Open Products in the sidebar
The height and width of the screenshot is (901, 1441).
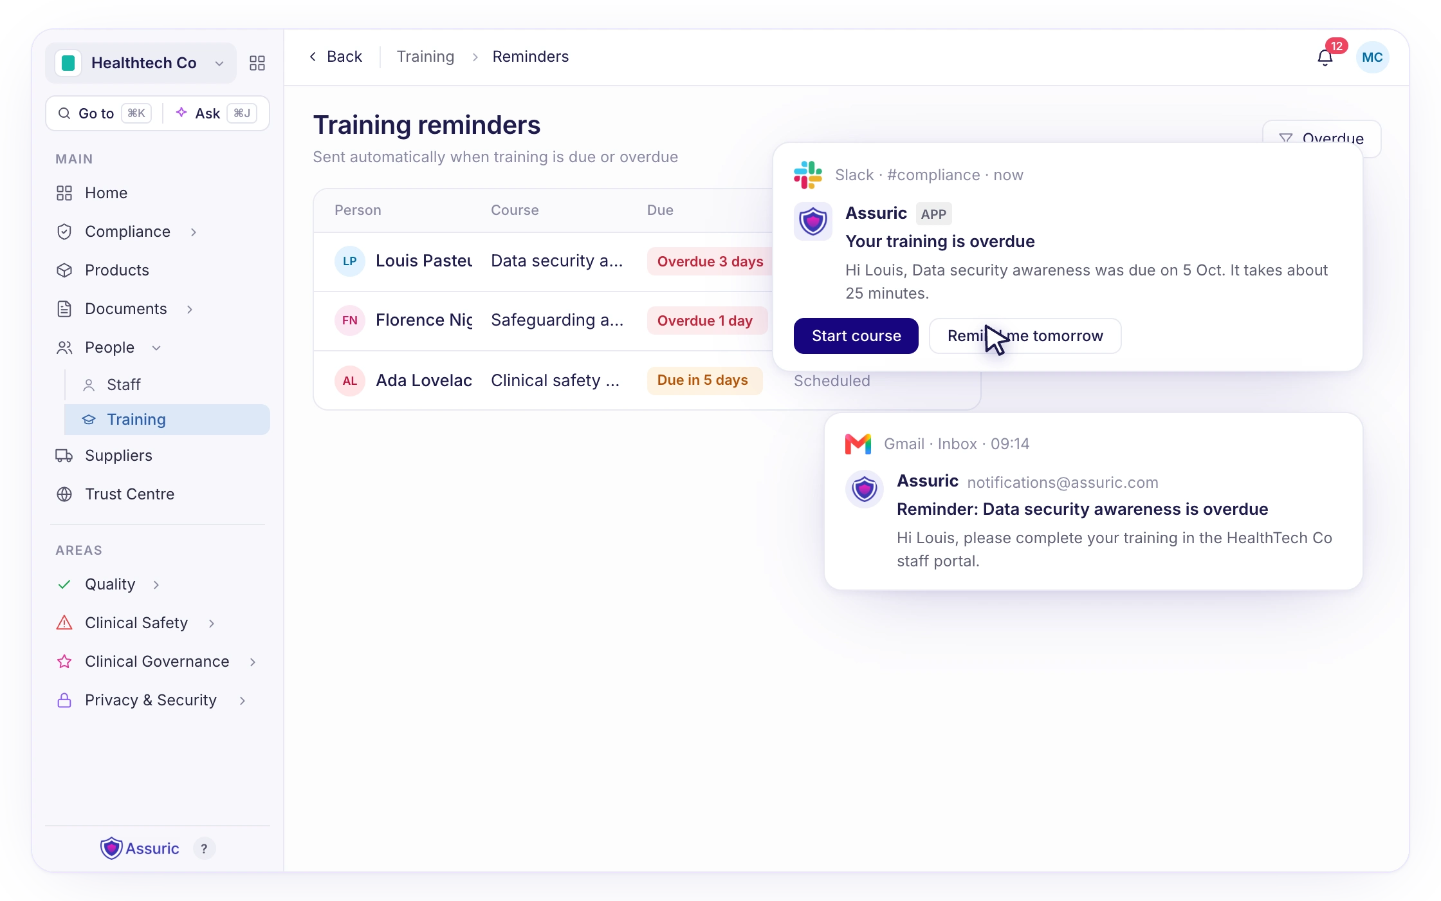[x=158, y=270]
